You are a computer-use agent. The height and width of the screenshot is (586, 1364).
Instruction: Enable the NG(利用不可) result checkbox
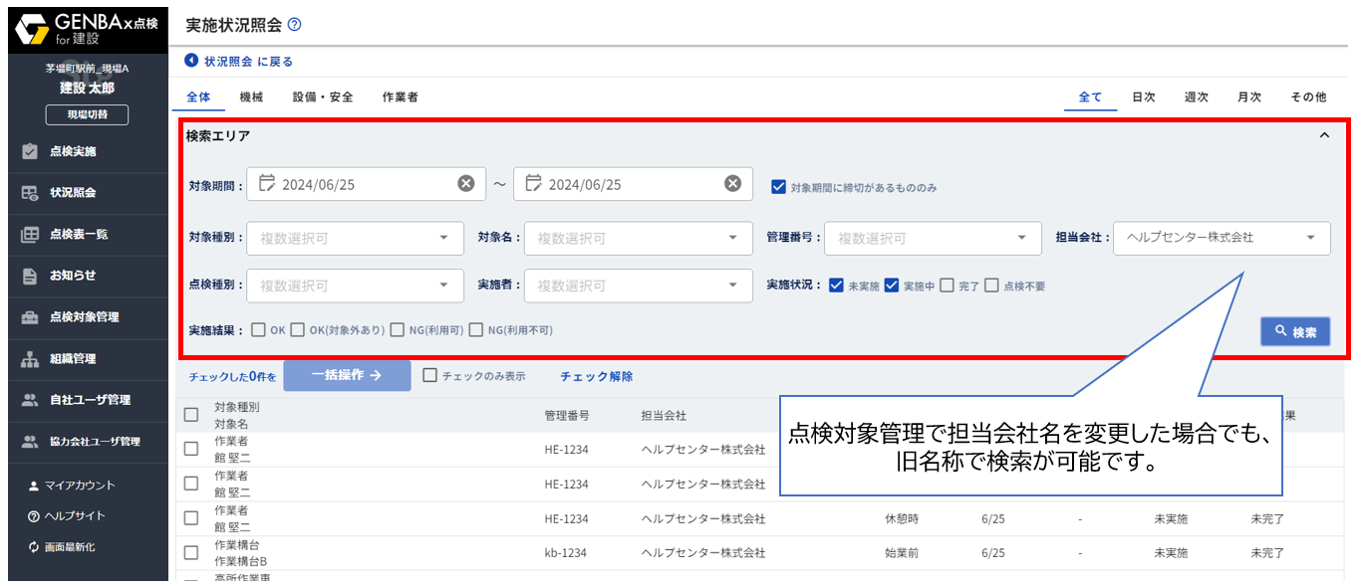[x=477, y=330]
